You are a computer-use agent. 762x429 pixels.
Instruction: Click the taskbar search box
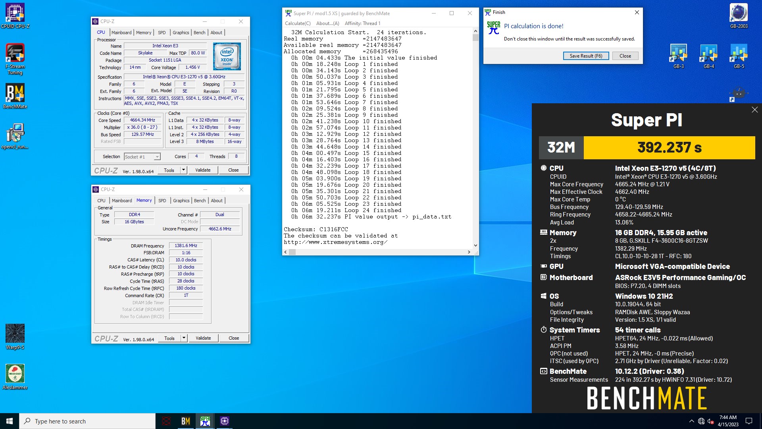[87, 421]
